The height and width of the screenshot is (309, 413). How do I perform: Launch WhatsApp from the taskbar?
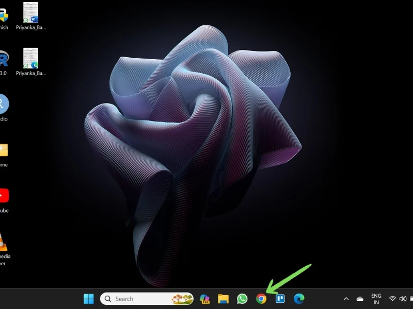(x=242, y=299)
